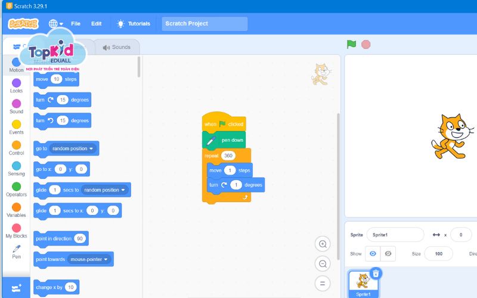Select the My Blocks category

16,231
